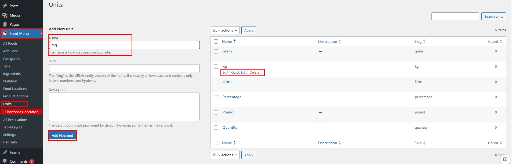Click sort arrows beside footer Slug header
This screenshot has width=512, height=164.
[424, 143]
